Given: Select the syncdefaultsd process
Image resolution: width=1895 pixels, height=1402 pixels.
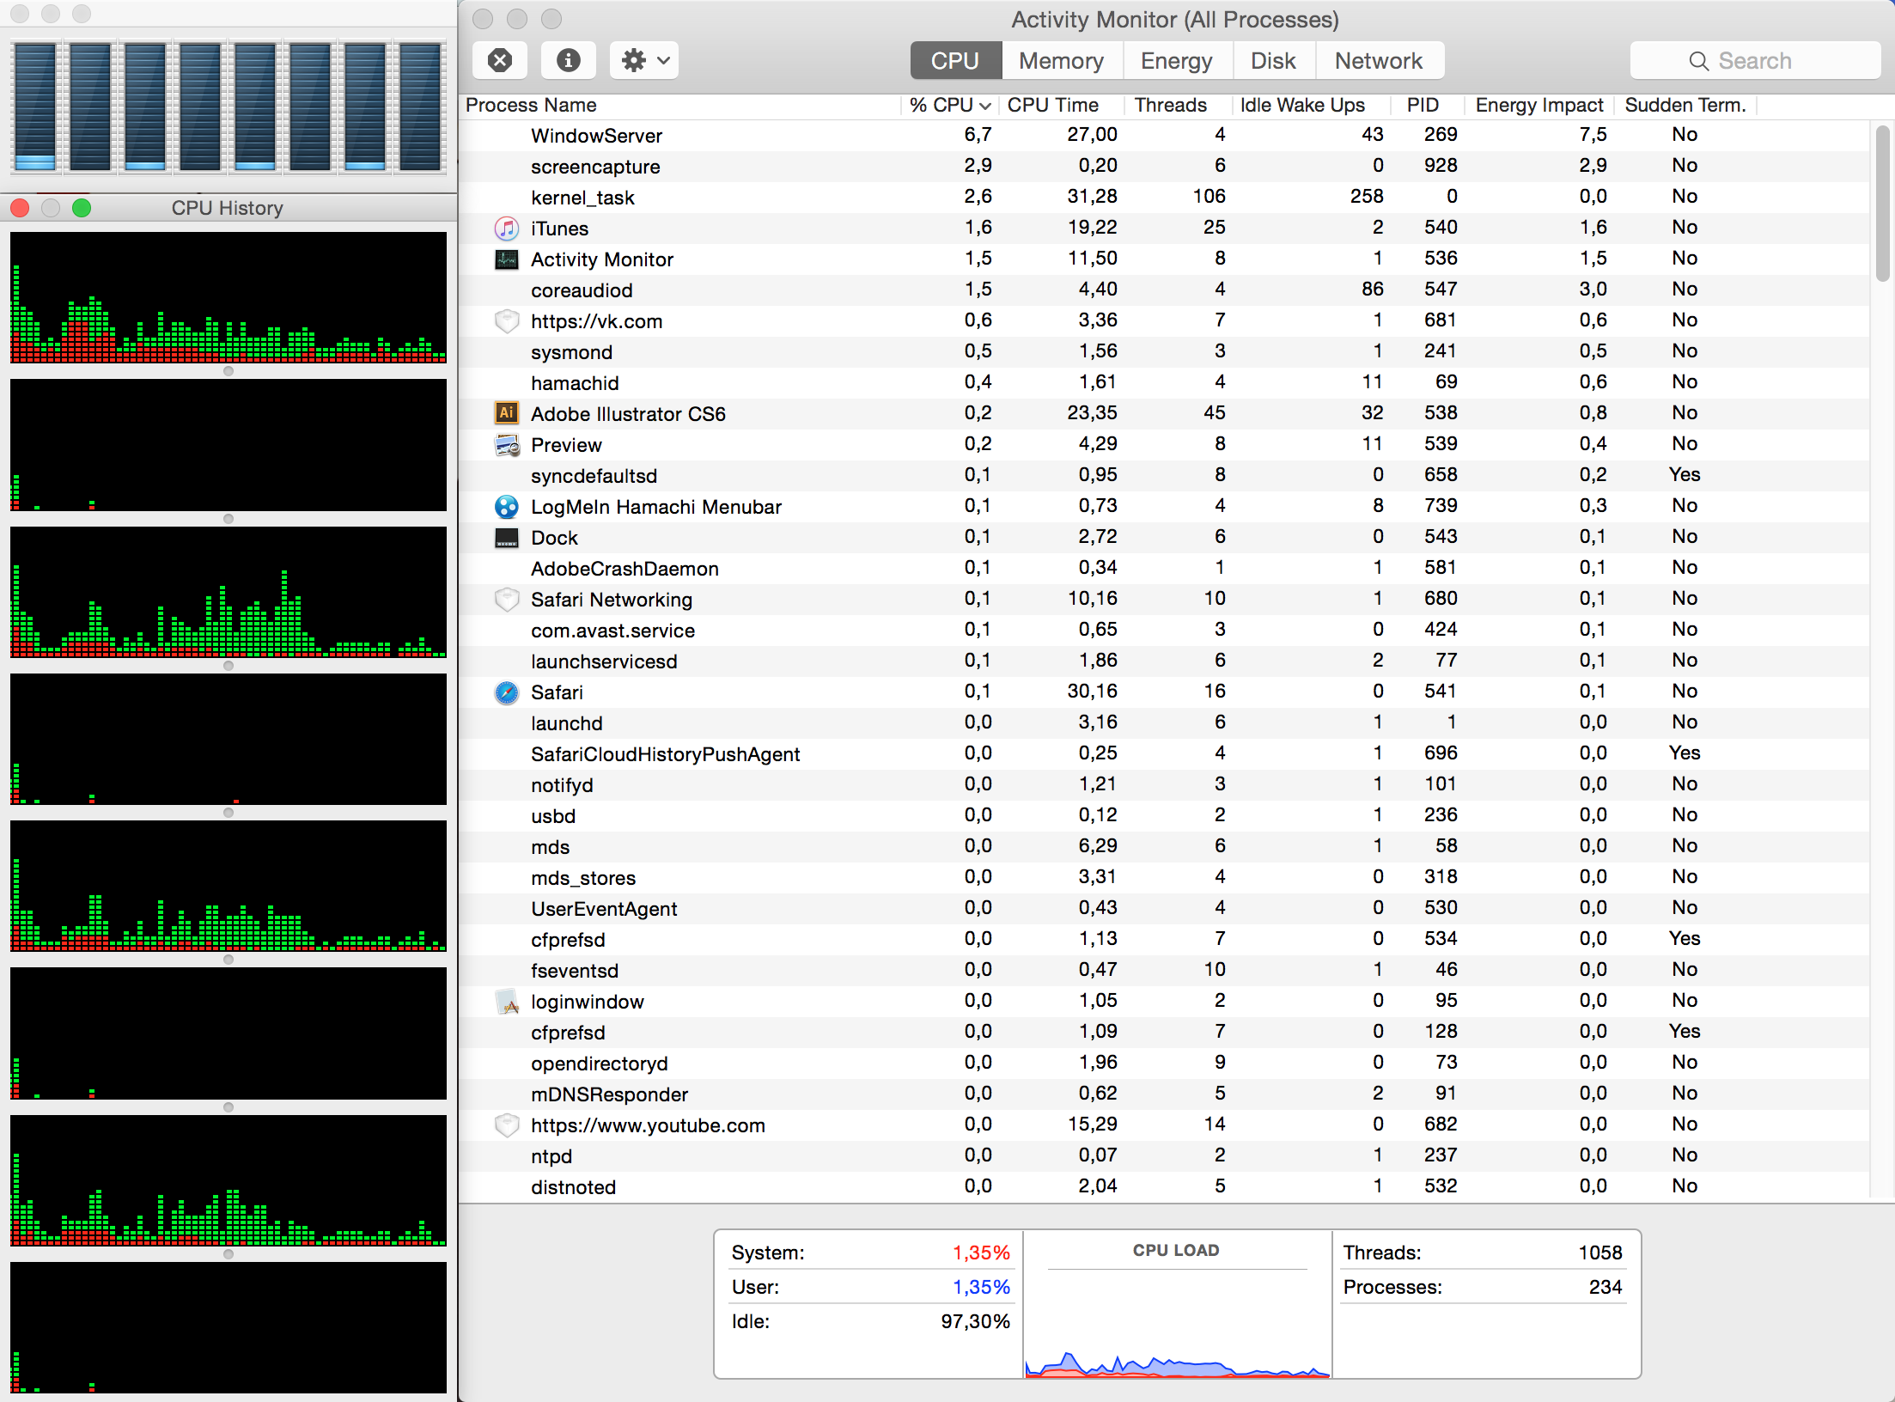Looking at the screenshot, I should coord(1164,475).
